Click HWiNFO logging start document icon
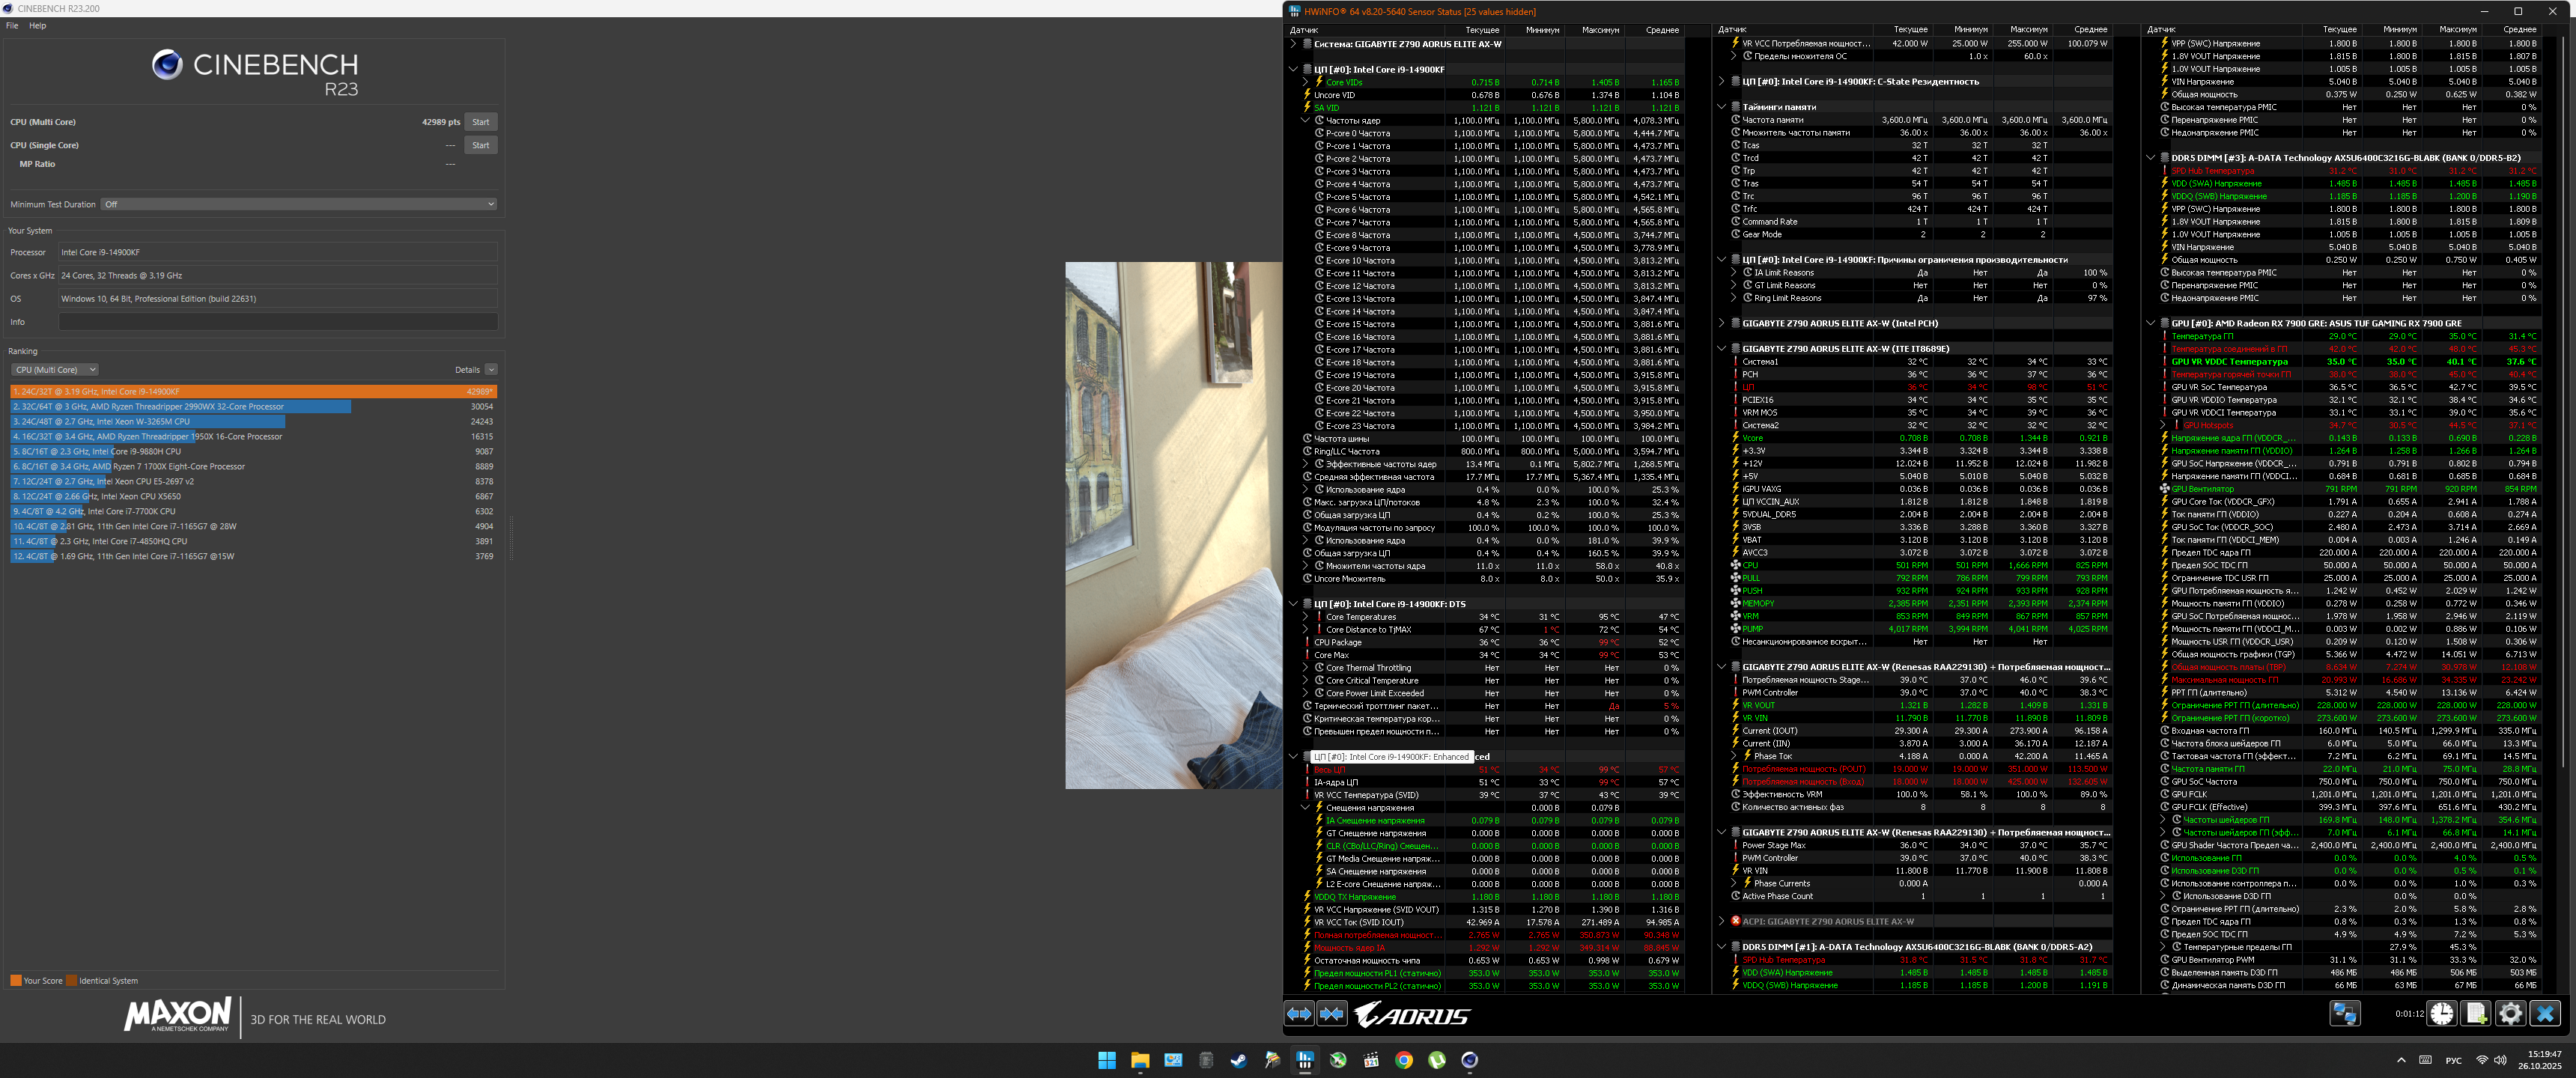Screen dimensions: 2576x1078 pyautogui.click(x=2475, y=1014)
